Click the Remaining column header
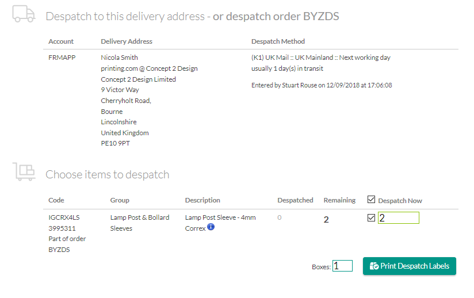Screen dimensions: 474x298 339,200
